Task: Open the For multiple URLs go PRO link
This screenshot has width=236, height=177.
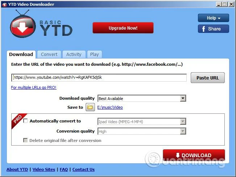Action: [x=34, y=87]
